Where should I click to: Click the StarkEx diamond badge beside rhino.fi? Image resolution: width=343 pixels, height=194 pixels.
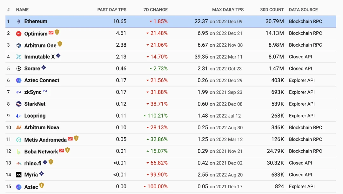[45, 162]
